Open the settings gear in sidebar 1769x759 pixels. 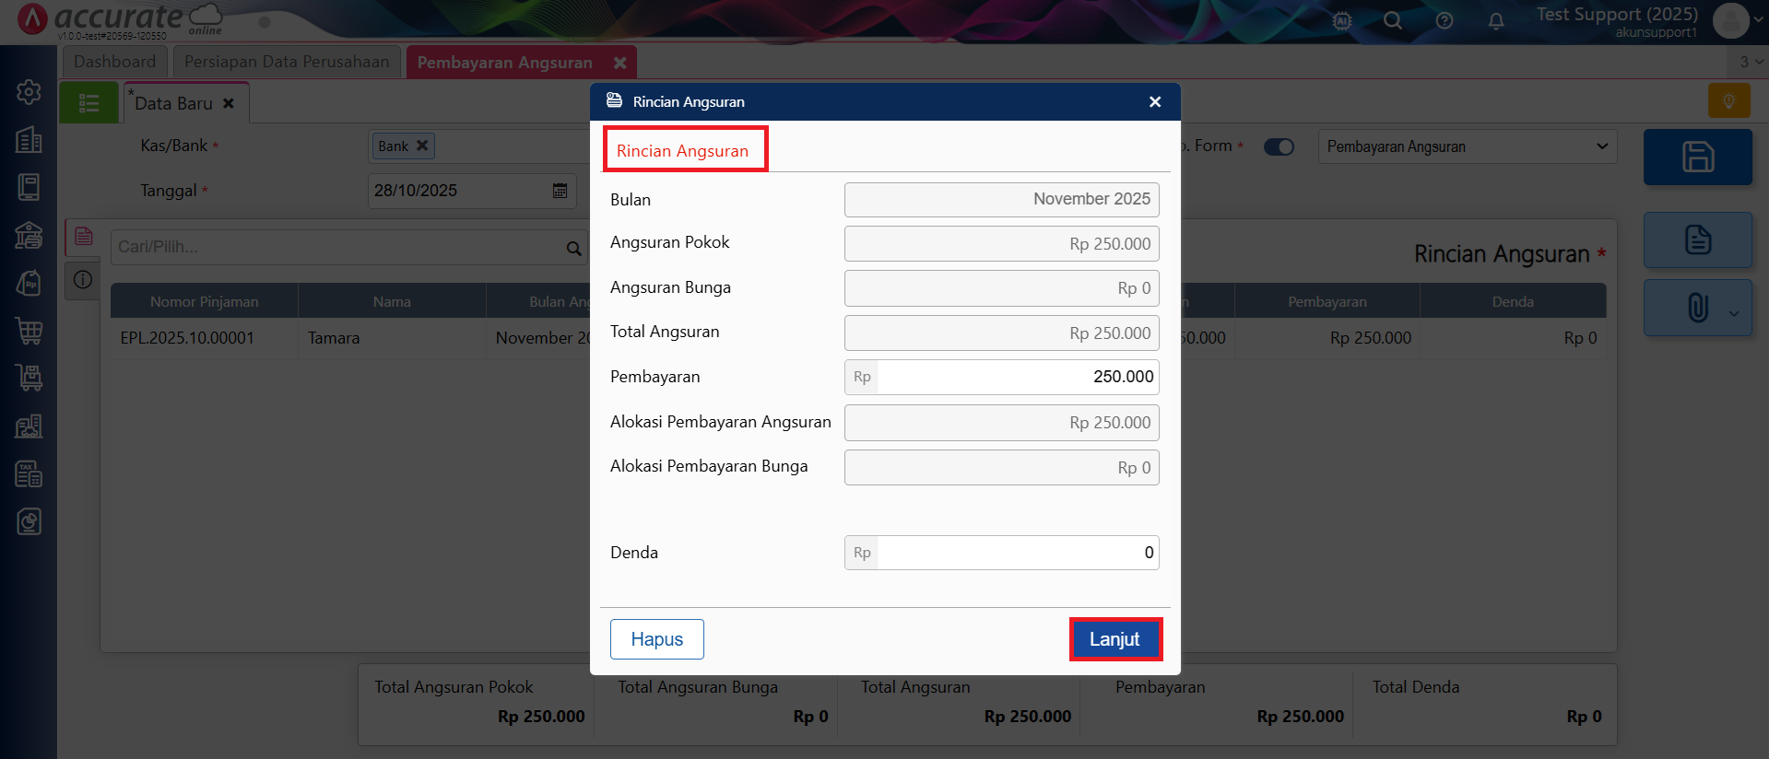tap(29, 92)
